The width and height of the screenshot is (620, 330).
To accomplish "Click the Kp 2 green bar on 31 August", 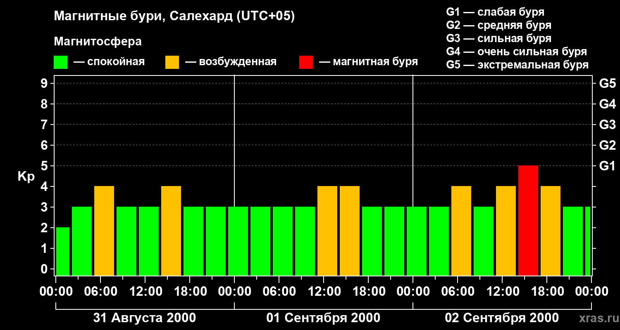I will [63, 252].
